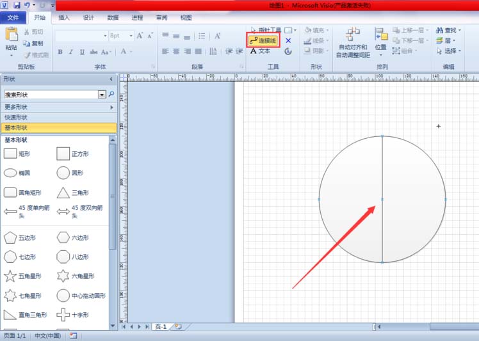479x341 pixels.
Task: Click the shrink font size icon
Action: click(150, 36)
